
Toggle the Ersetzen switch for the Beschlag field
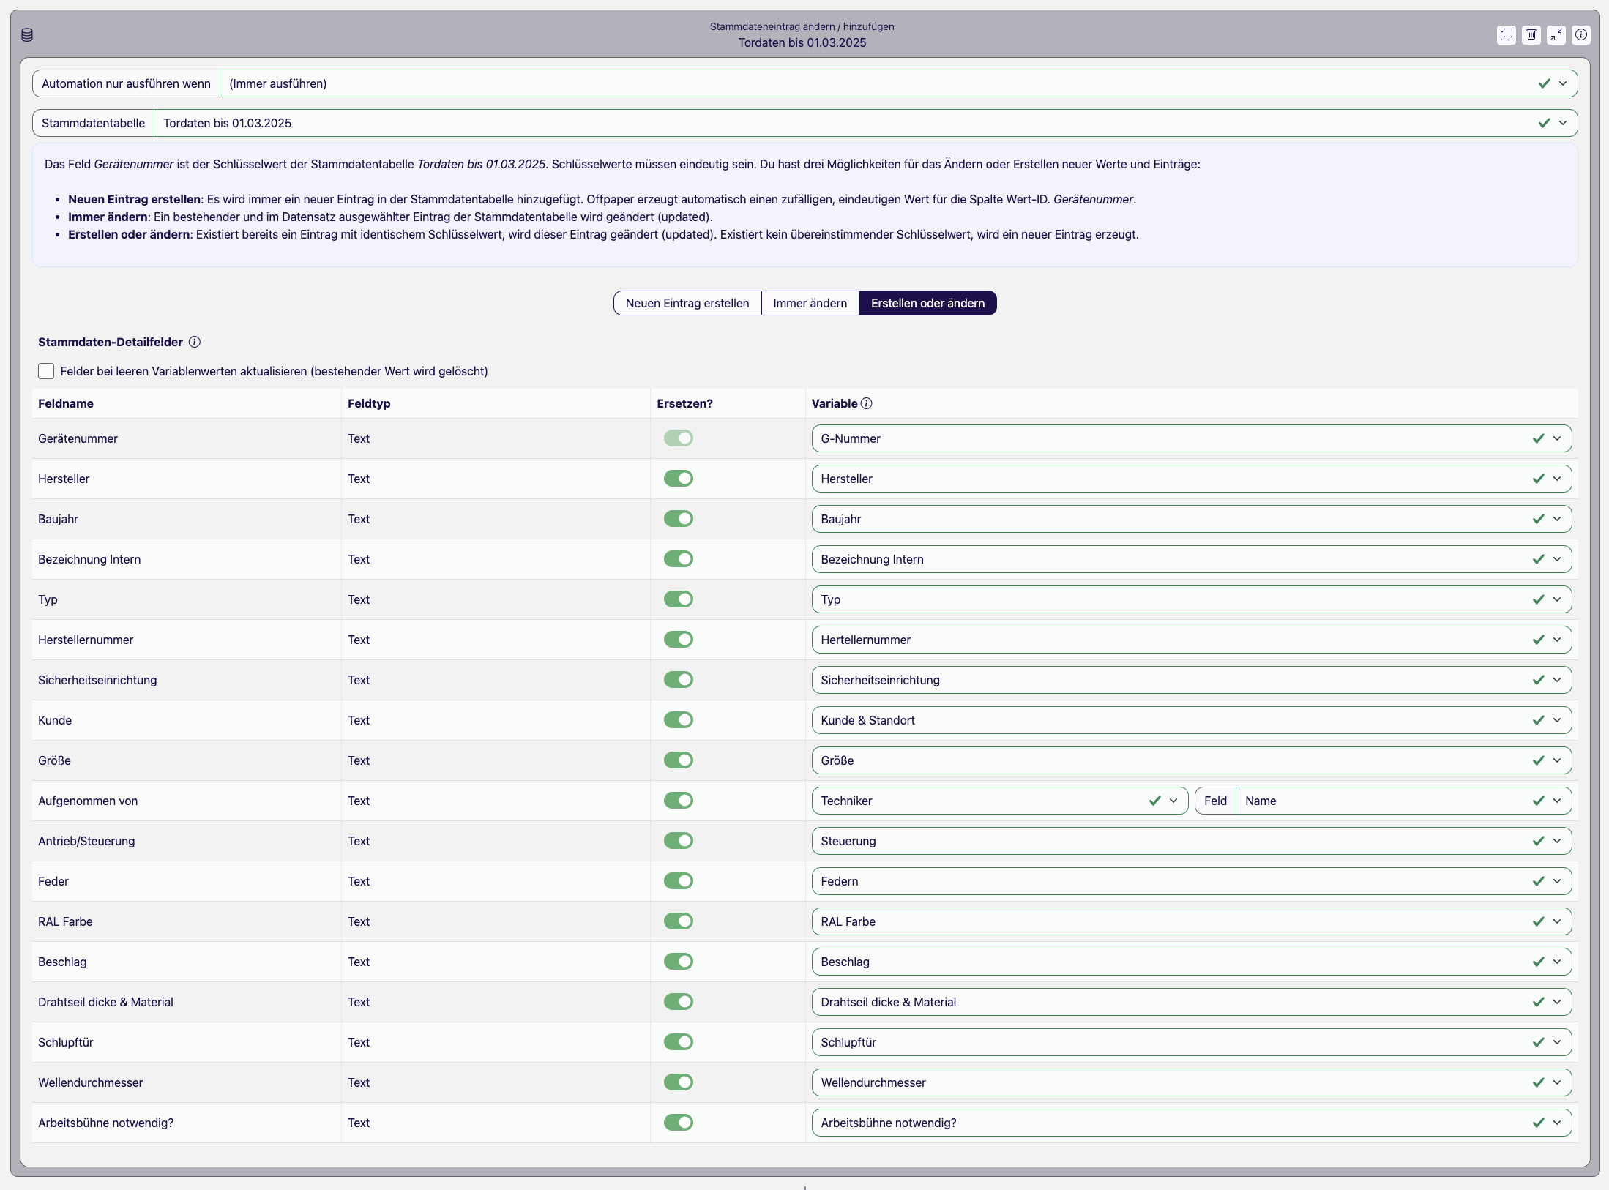click(679, 961)
